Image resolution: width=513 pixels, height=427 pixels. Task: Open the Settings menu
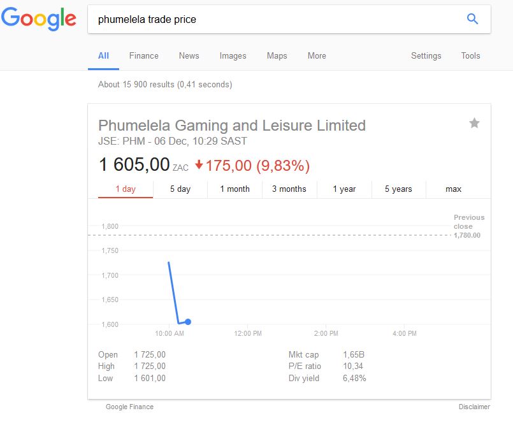pos(426,56)
